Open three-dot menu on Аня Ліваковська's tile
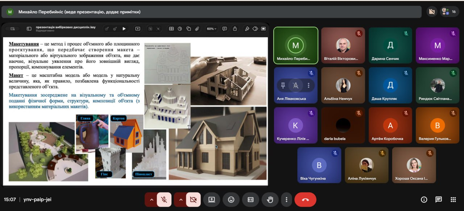This screenshot has height=211, width=464. (308, 85)
